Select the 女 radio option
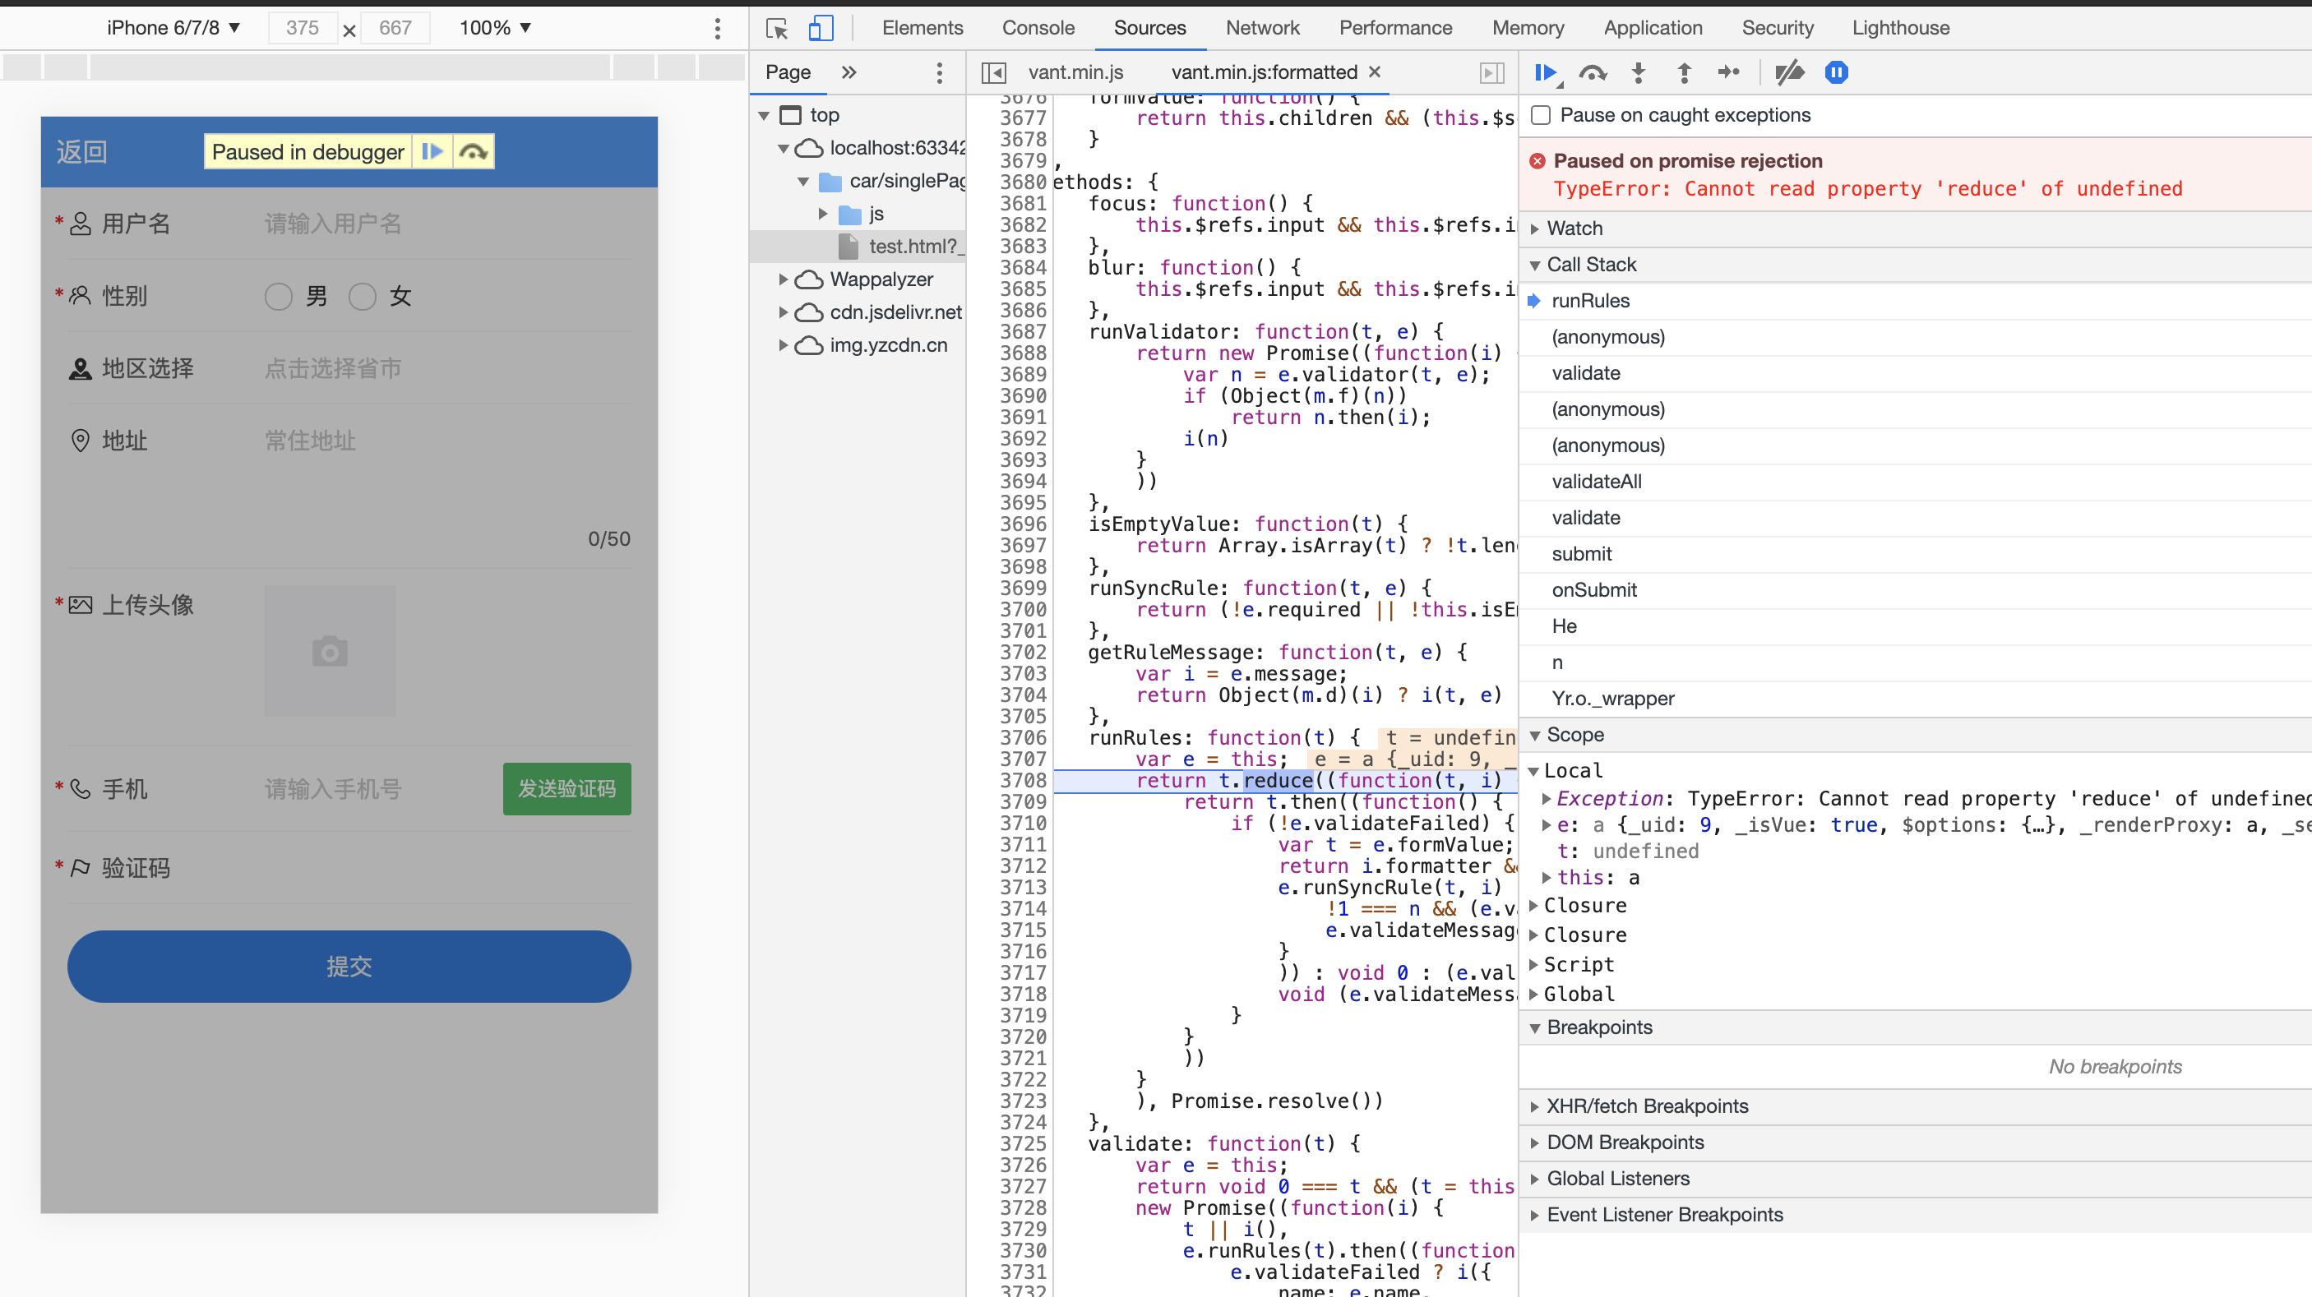The image size is (2312, 1297). (363, 297)
